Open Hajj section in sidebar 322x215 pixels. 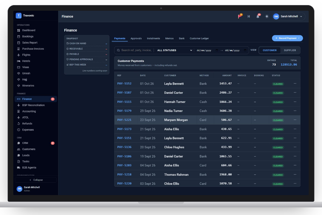tap(36, 79)
